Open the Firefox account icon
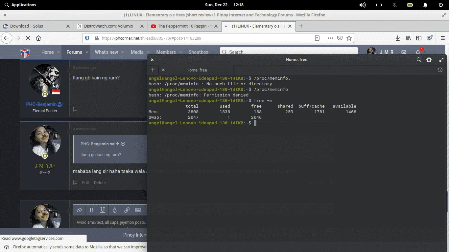The width and height of the screenshot is (449, 252). (x=430, y=38)
